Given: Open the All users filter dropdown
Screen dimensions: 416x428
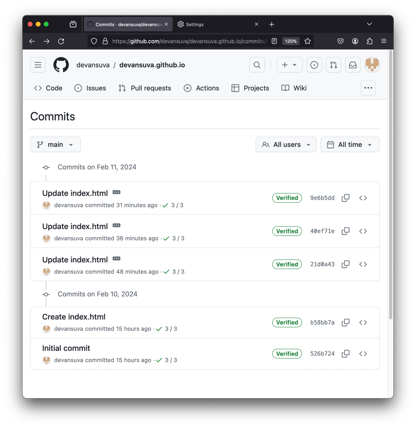Looking at the screenshot, I should [x=286, y=144].
